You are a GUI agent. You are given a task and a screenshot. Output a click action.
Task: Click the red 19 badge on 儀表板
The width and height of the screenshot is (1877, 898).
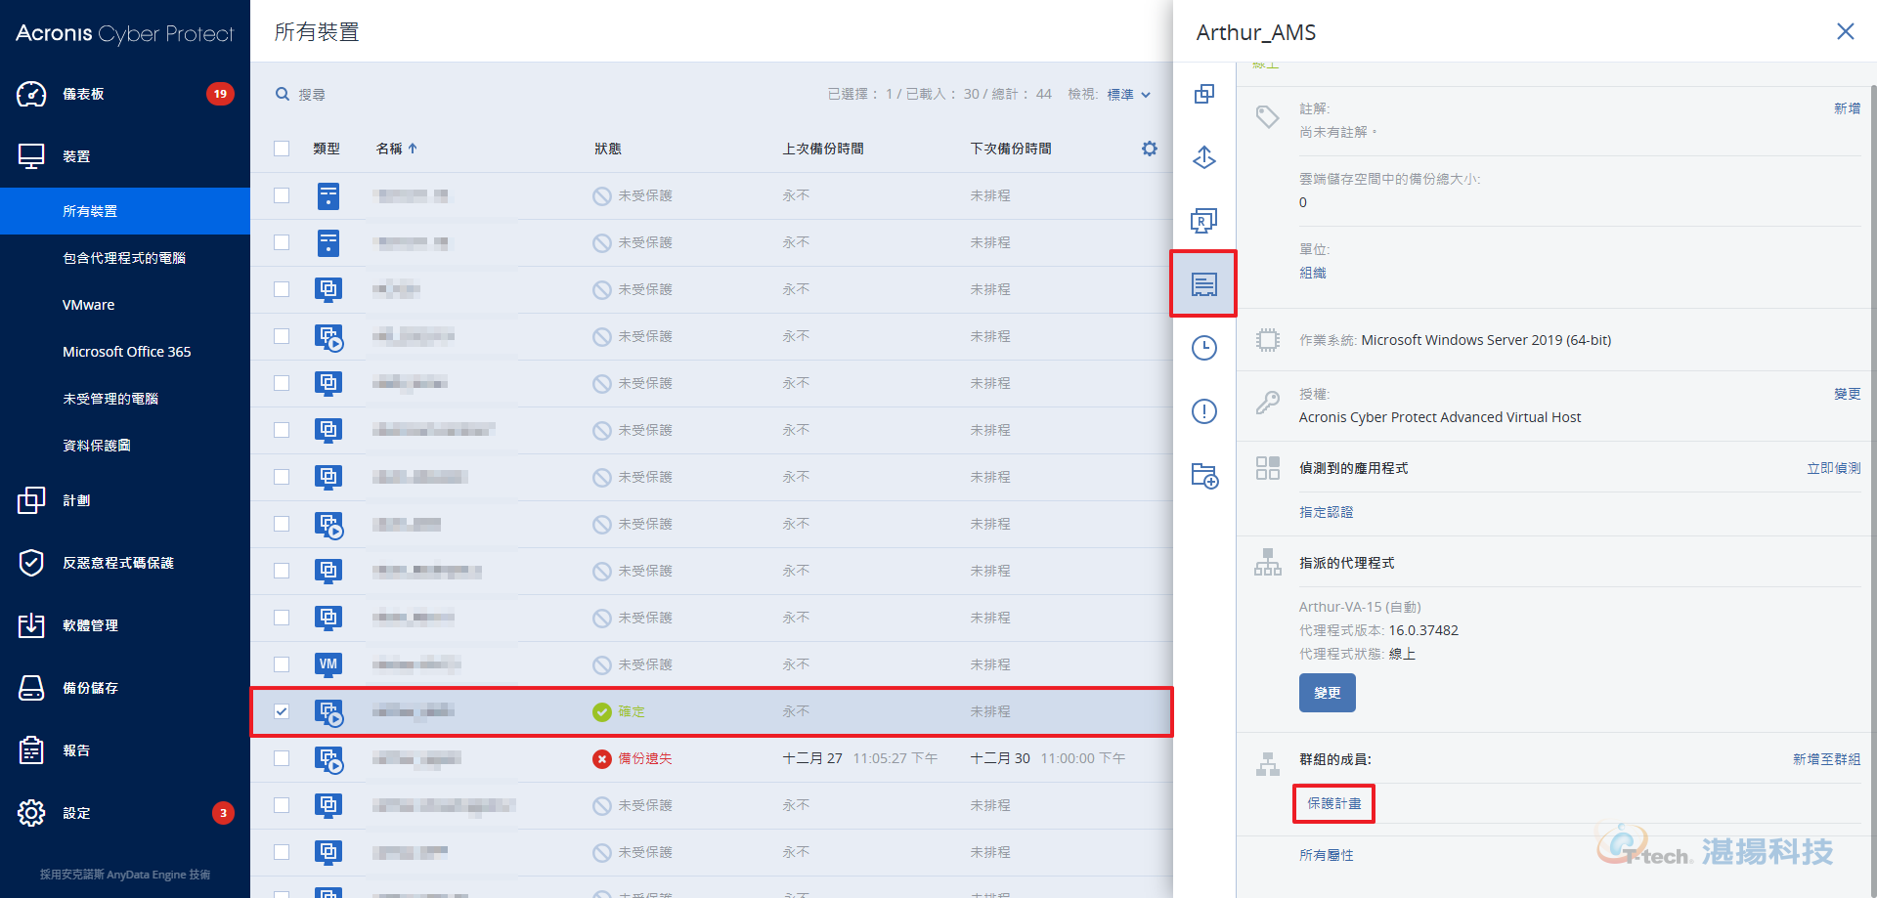pos(220,94)
